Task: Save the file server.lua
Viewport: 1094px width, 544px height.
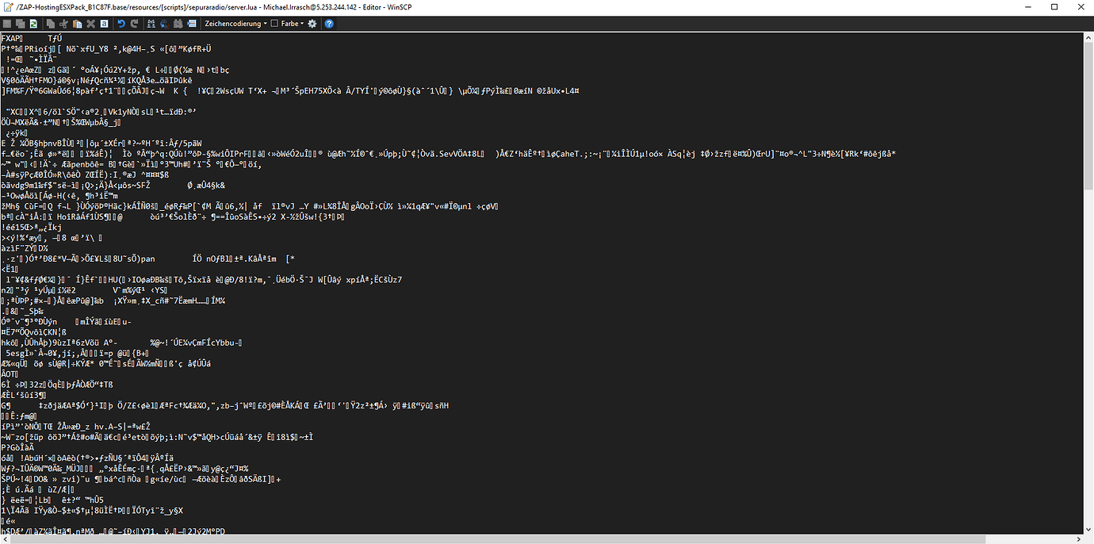Action: (x=7, y=23)
